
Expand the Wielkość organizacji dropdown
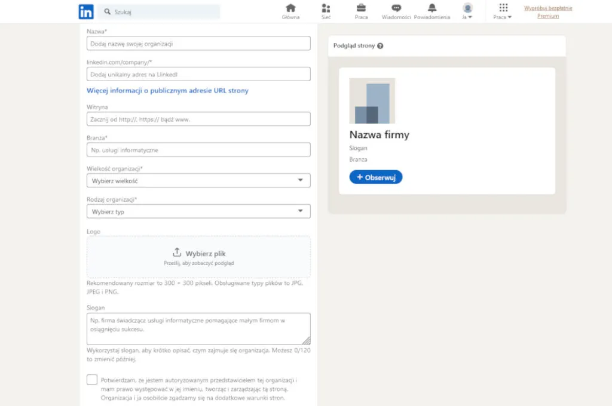point(198,180)
